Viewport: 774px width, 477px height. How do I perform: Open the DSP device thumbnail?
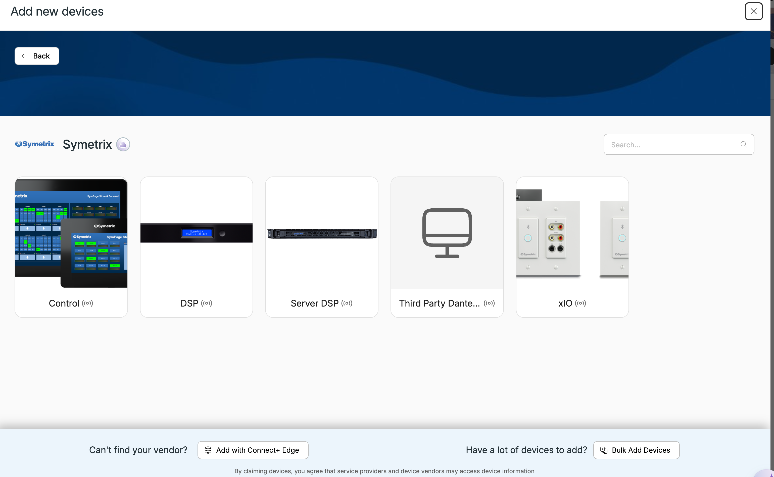(x=197, y=233)
